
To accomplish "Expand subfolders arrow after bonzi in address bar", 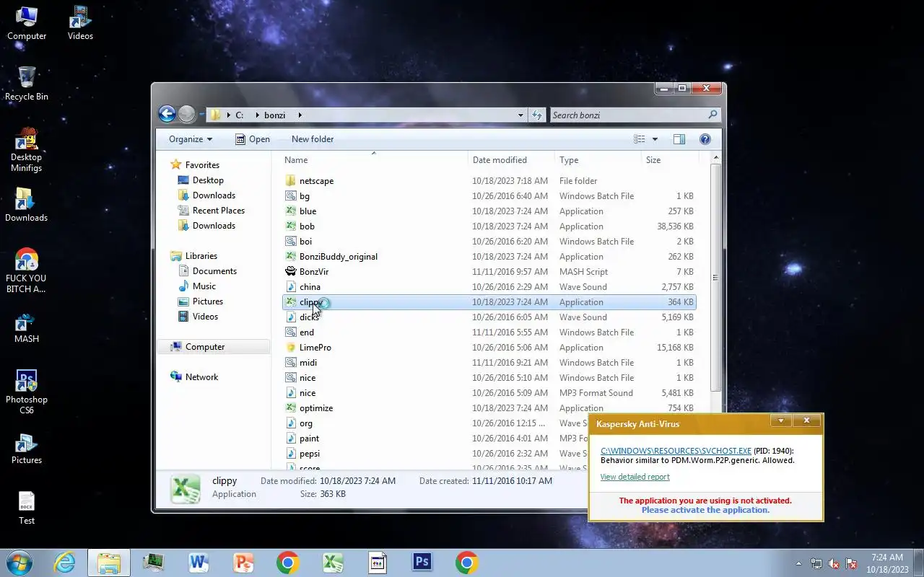I will tap(300, 115).
